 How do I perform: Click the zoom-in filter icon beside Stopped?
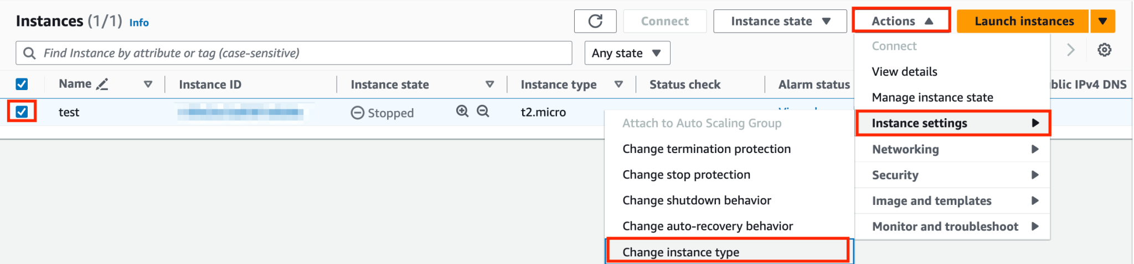coord(462,111)
